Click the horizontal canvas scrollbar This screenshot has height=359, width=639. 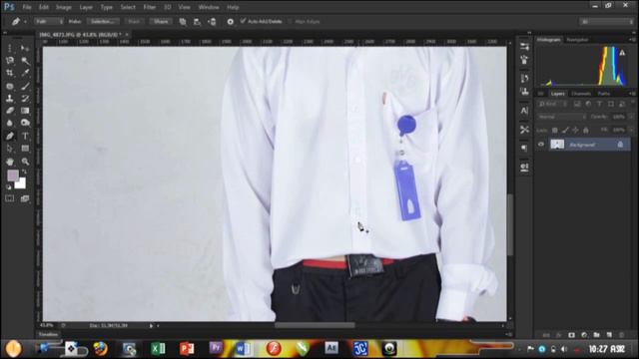pyautogui.click(x=315, y=325)
